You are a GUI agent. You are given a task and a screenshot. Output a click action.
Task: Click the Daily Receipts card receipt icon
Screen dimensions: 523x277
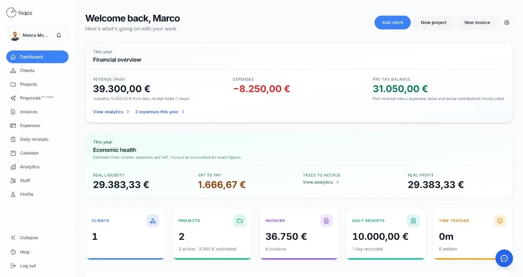click(413, 221)
